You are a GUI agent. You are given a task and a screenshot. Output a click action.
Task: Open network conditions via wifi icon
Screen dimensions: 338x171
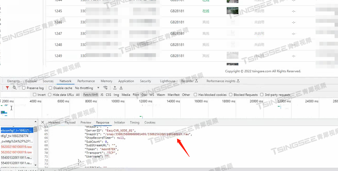point(105,88)
